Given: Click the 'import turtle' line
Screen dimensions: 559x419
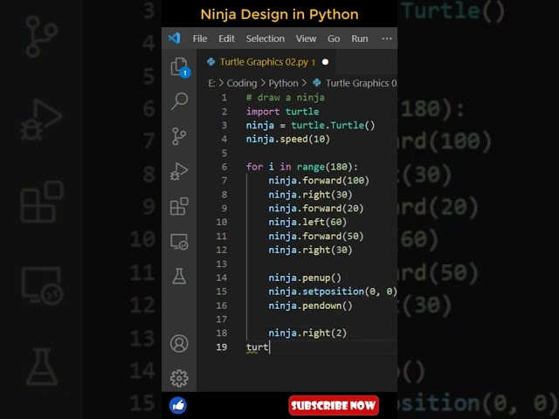Looking at the screenshot, I should pos(282,112).
